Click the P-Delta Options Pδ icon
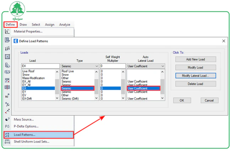Image resolution: width=231 pixels, height=151 pixels. pos(7,126)
